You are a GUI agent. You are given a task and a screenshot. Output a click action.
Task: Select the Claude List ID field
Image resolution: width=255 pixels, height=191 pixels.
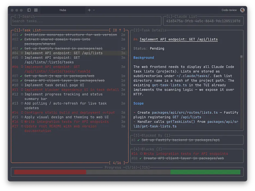pos(203,21)
